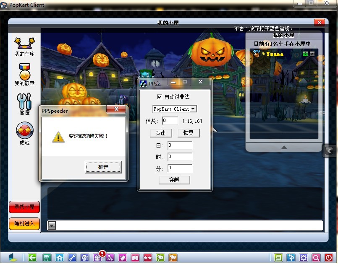Click the gray left-arrow side panel toggle
Image resolution: width=338 pixels, height=264 pixels.
[x=329, y=150]
